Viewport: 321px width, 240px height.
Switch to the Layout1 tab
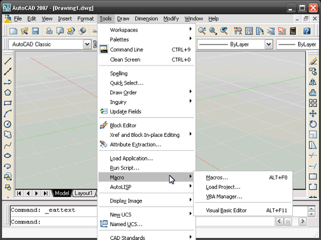click(x=83, y=193)
